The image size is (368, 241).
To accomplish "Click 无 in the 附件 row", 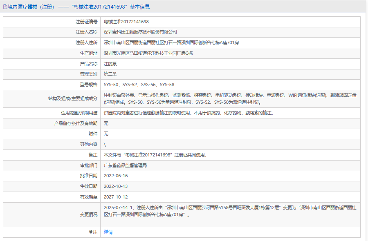I will click(106, 134).
